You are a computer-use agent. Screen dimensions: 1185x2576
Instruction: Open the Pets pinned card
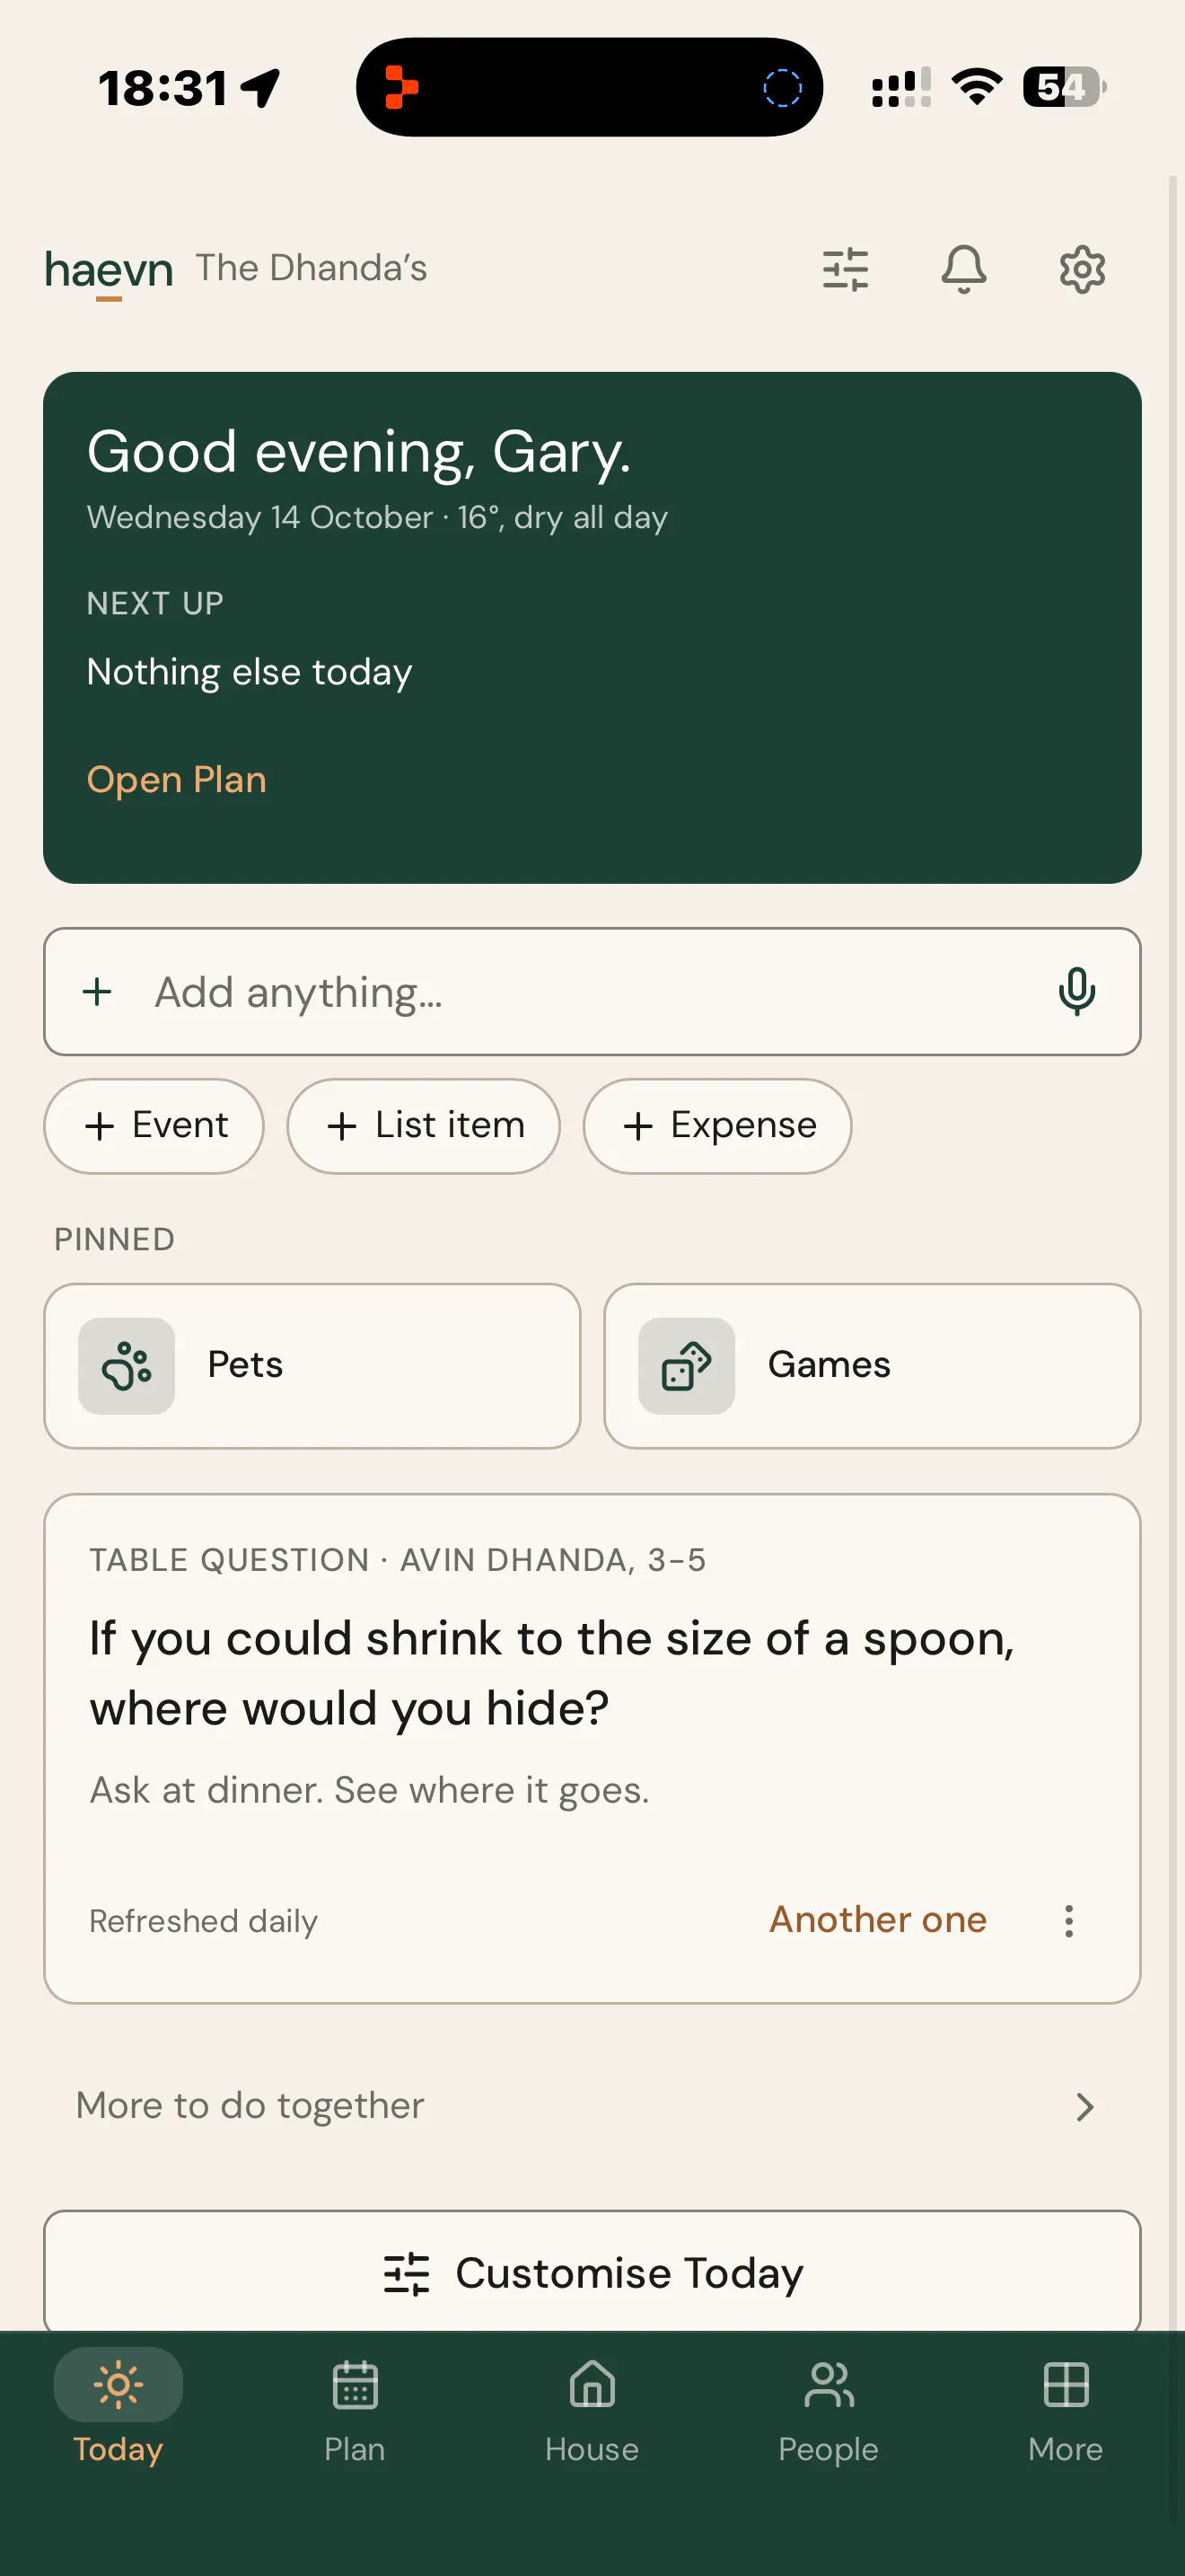(312, 1365)
